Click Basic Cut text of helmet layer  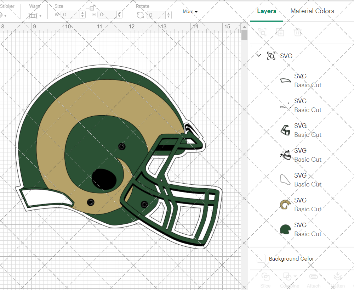point(308,234)
